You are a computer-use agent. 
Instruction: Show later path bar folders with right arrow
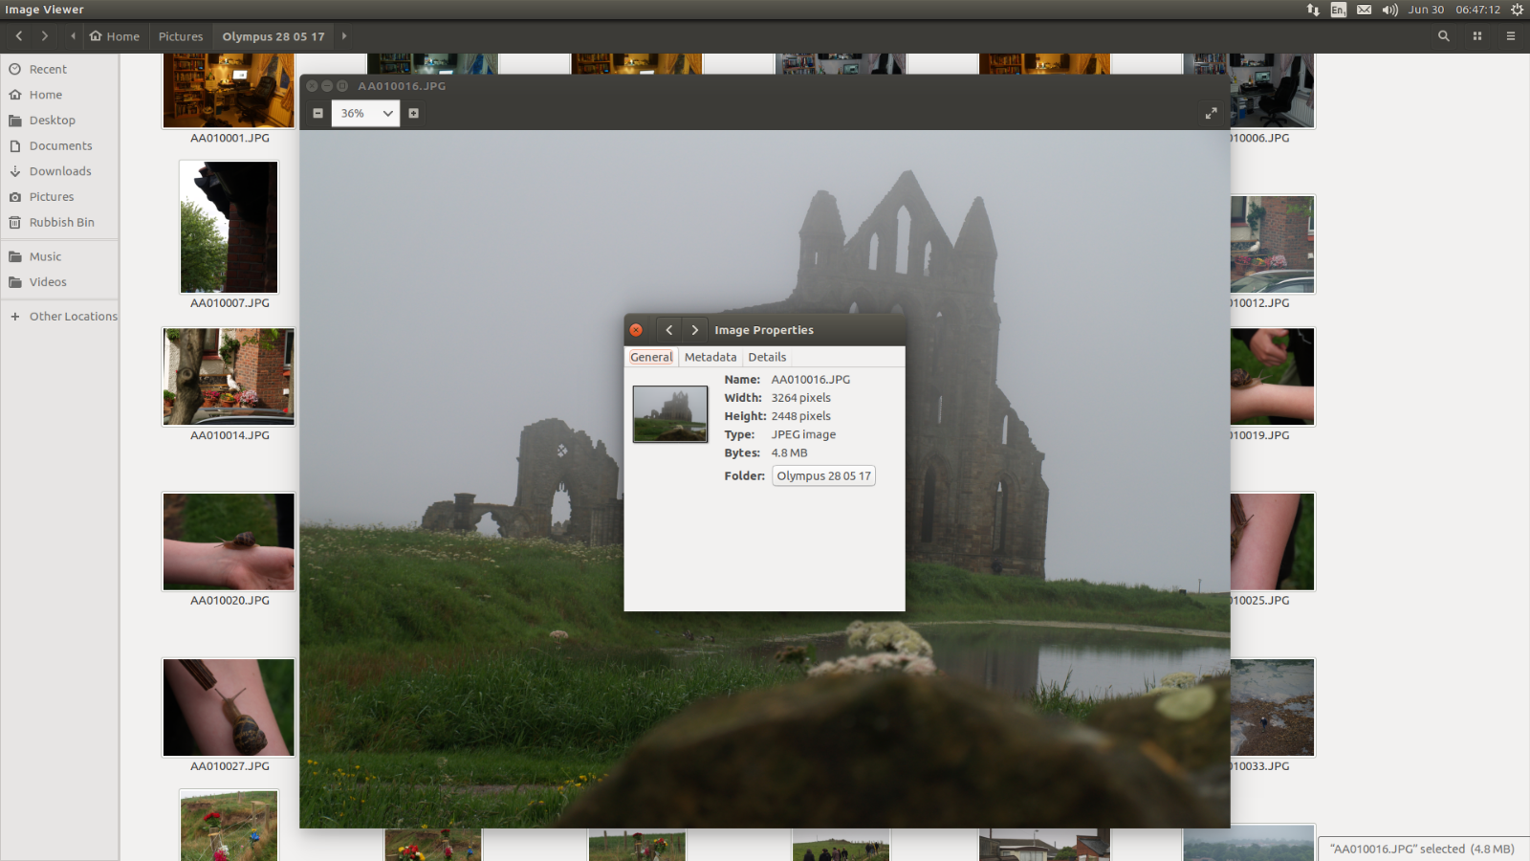click(x=344, y=36)
